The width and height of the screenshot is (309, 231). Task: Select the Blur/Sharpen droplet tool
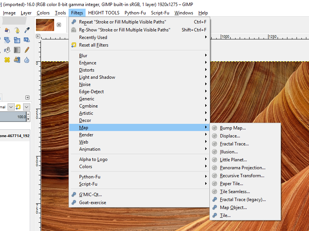(x=27, y=60)
